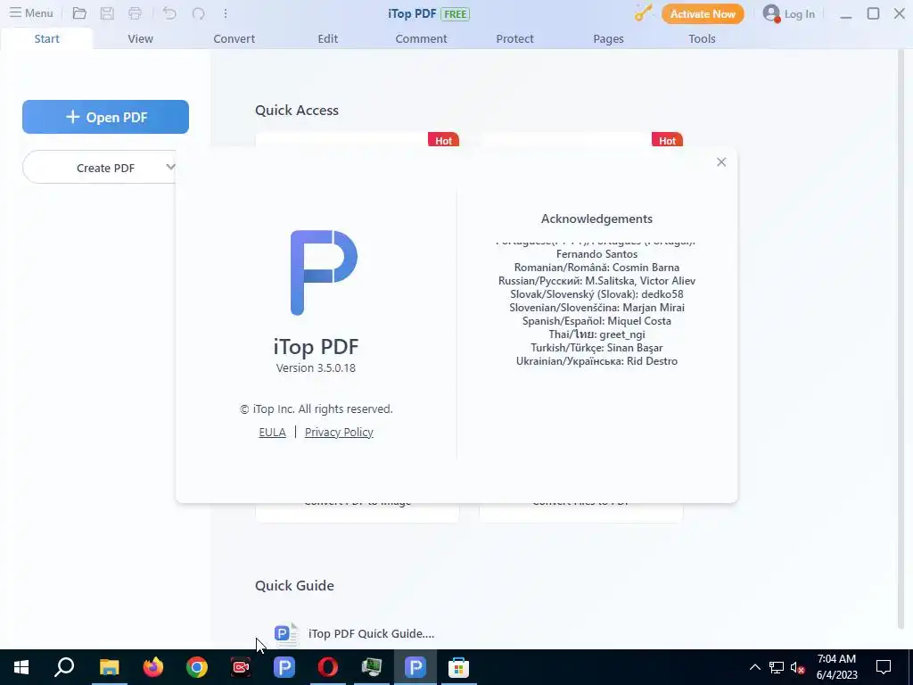Select the Spanish Miquel Costa credit line
913x685 pixels.
[x=596, y=321]
